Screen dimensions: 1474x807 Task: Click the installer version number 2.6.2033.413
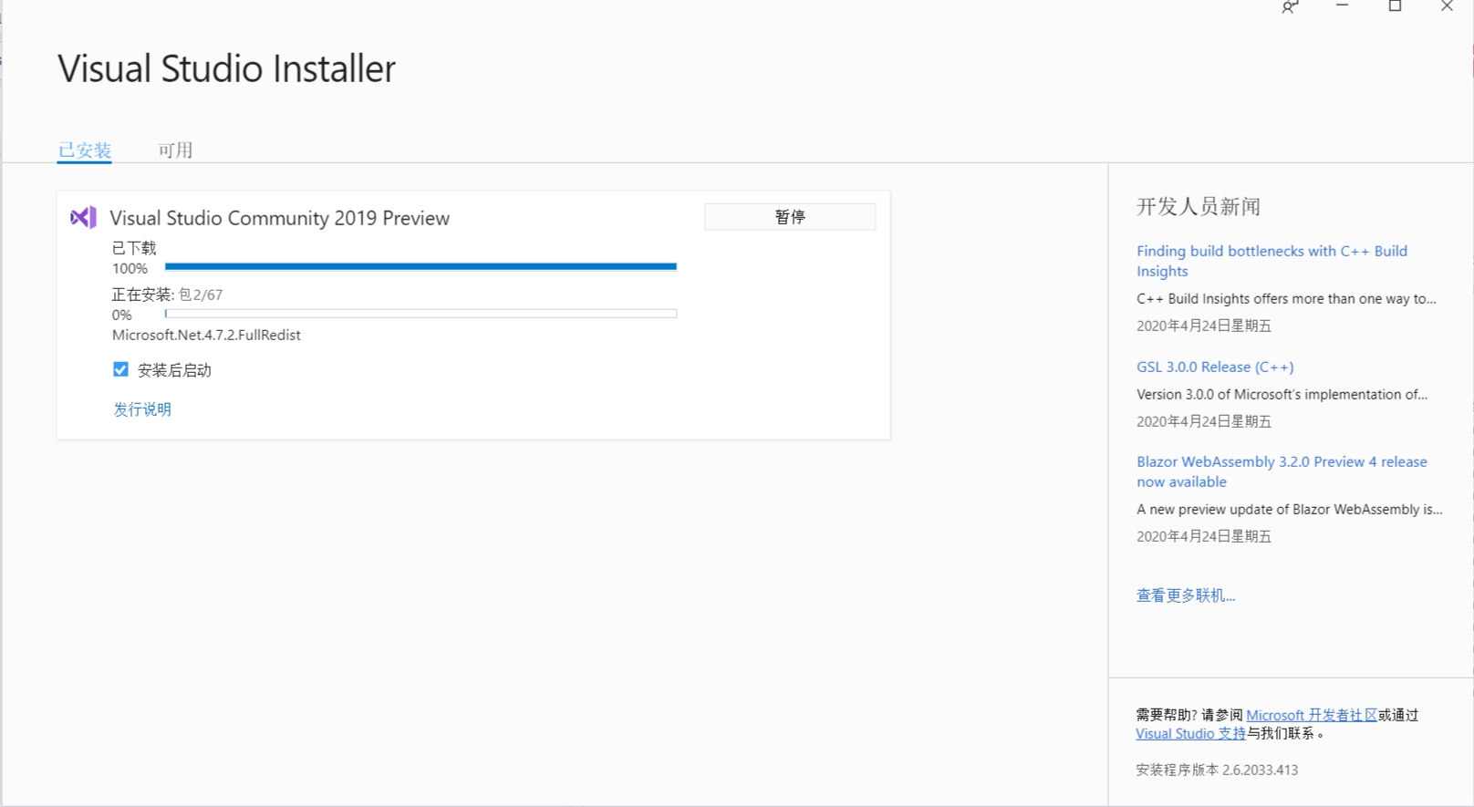pos(1260,770)
